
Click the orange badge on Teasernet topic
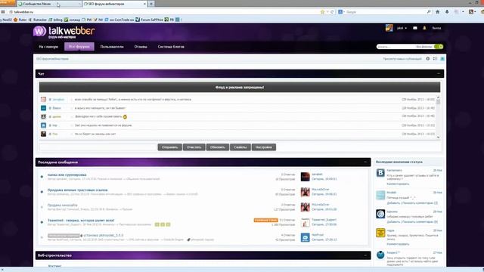click(265, 220)
